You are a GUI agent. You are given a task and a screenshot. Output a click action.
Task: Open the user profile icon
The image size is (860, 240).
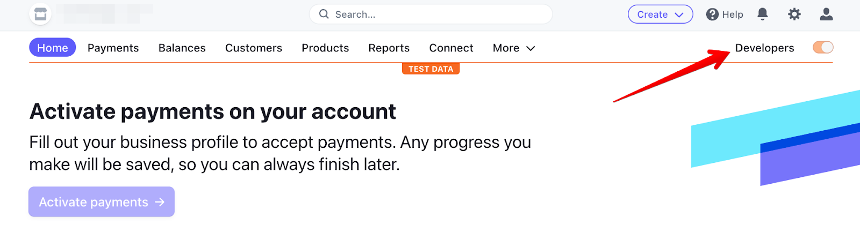point(826,14)
